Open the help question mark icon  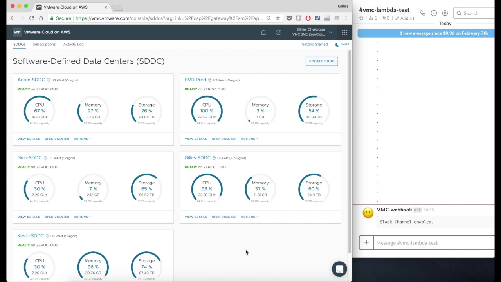pyautogui.click(x=279, y=33)
